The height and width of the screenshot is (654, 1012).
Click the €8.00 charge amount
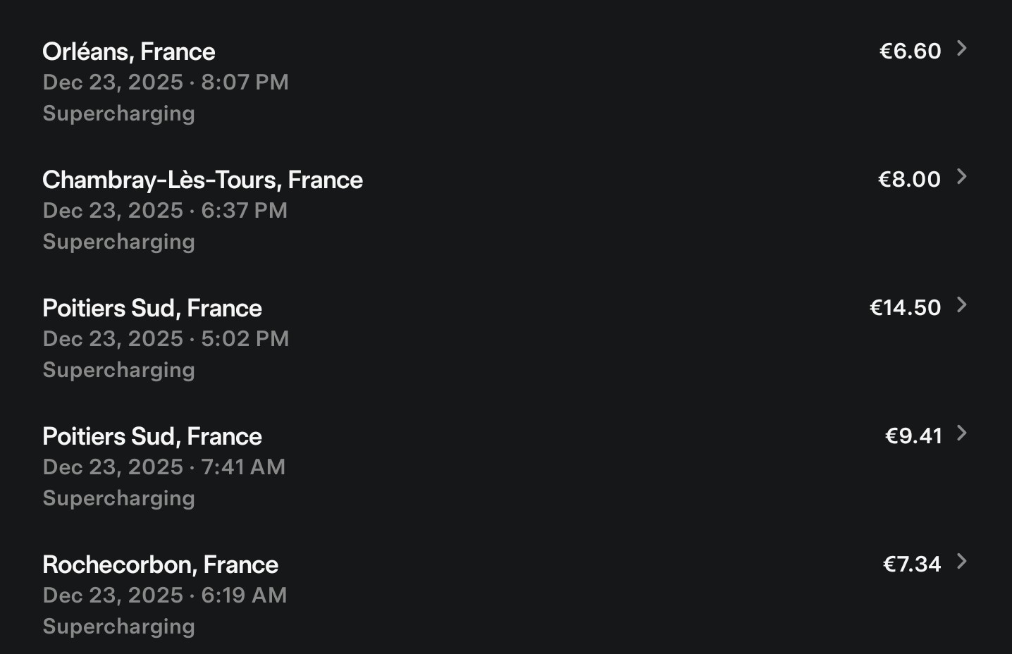pos(909,179)
